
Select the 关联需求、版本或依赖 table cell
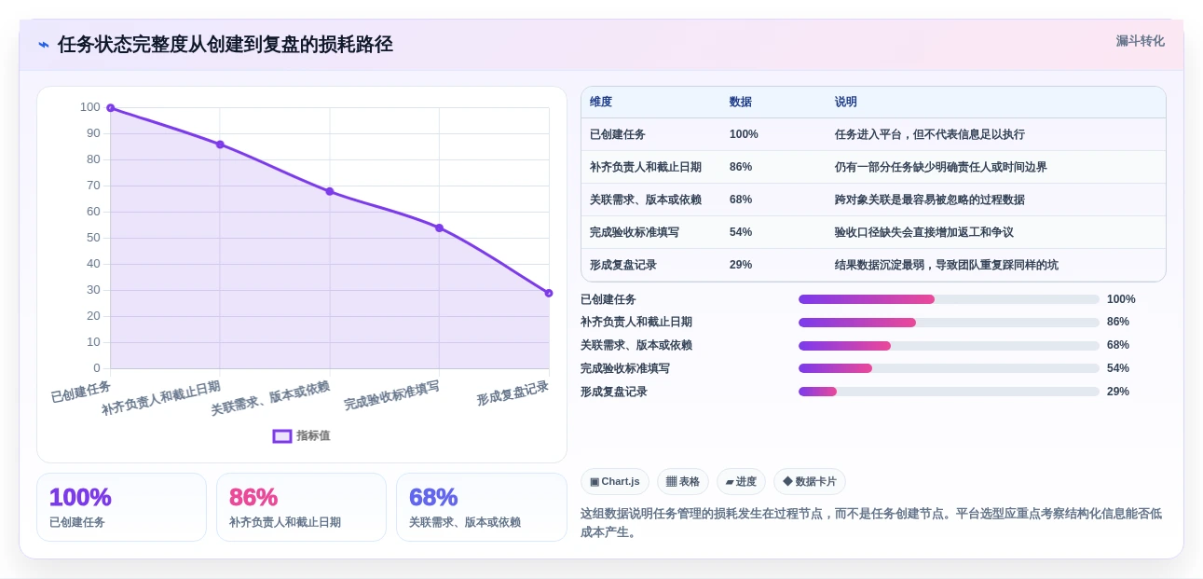[646, 200]
